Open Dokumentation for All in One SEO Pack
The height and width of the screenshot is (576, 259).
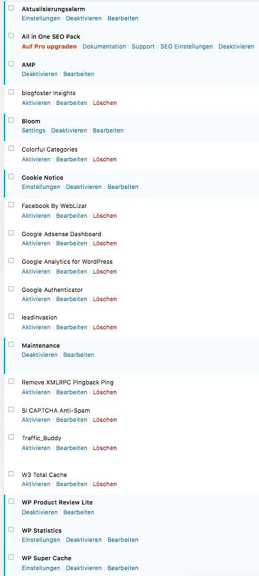pyautogui.click(x=104, y=47)
